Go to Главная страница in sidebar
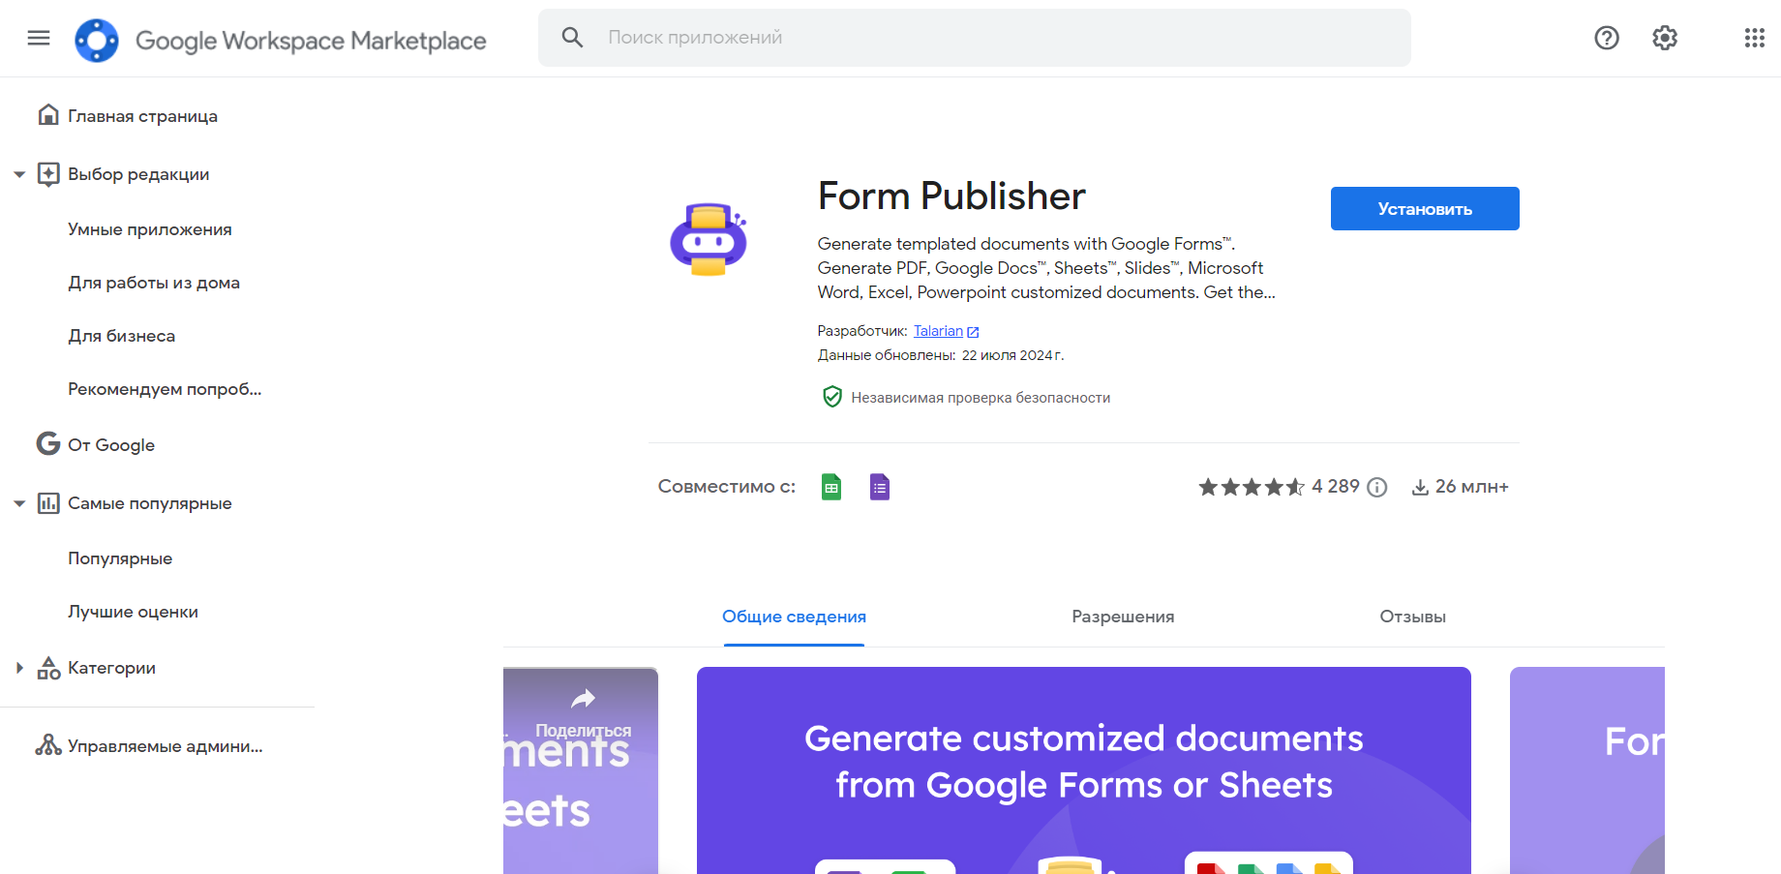The height and width of the screenshot is (874, 1781). click(142, 116)
